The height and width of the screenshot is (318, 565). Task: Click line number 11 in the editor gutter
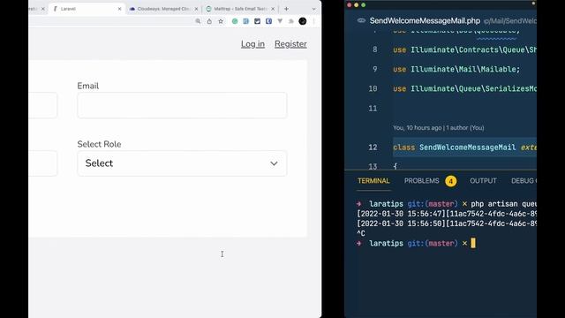click(373, 108)
